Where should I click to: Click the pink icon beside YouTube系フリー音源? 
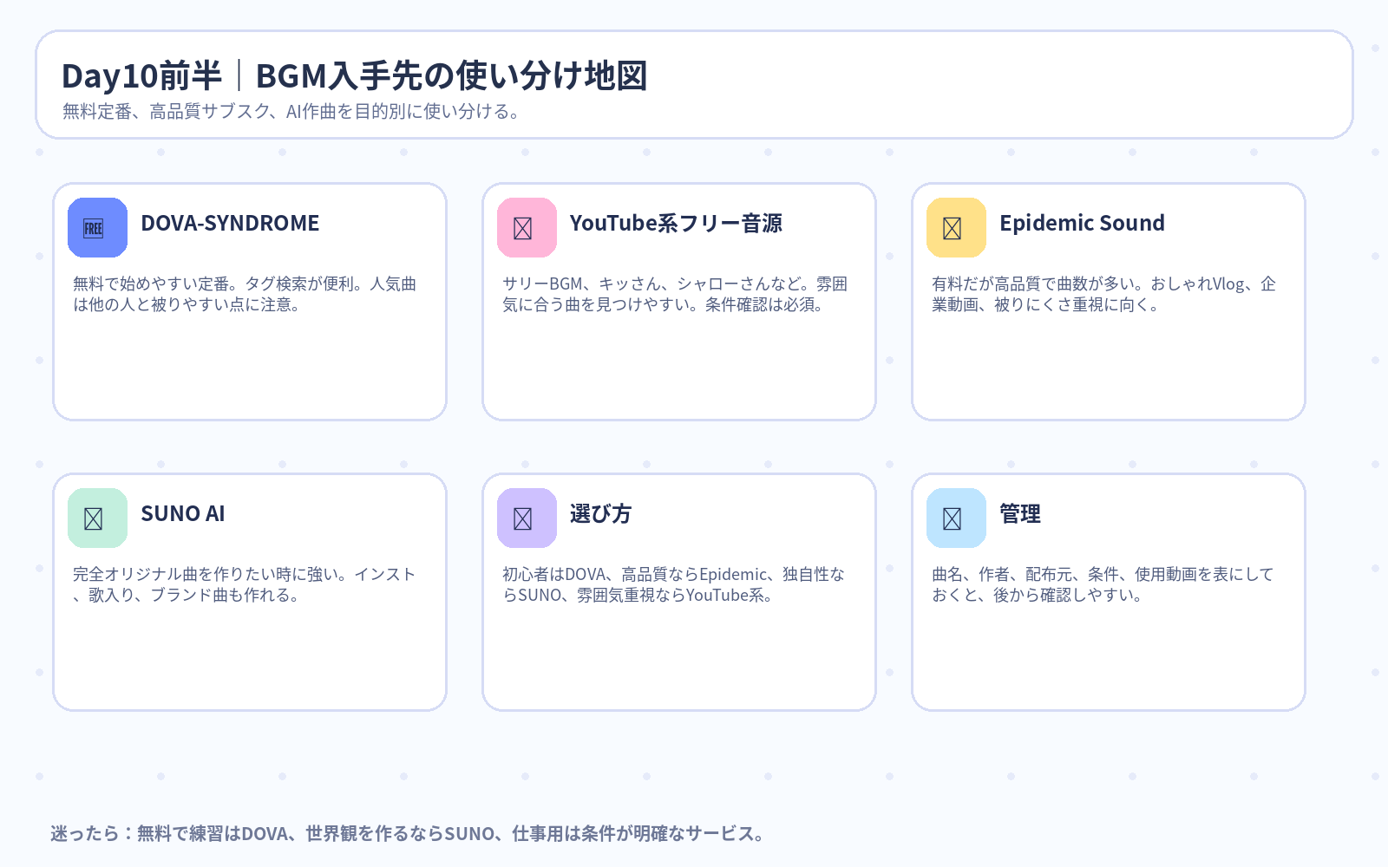527,228
